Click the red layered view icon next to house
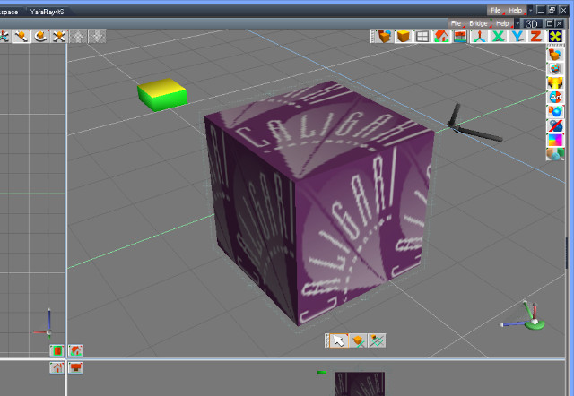Viewport: 574px width, 396px height. pos(460,36)
